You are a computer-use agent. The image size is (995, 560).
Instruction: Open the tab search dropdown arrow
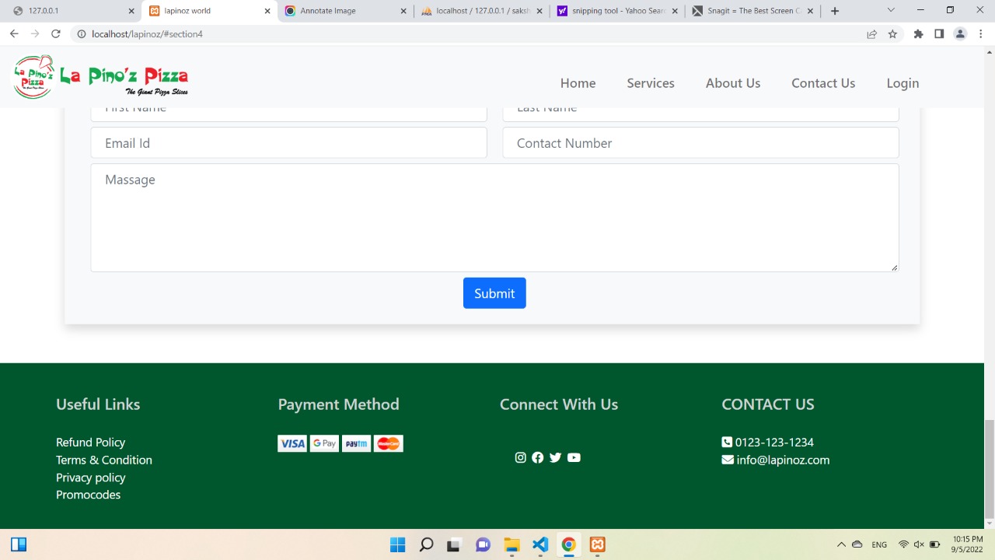pos(891,10)
